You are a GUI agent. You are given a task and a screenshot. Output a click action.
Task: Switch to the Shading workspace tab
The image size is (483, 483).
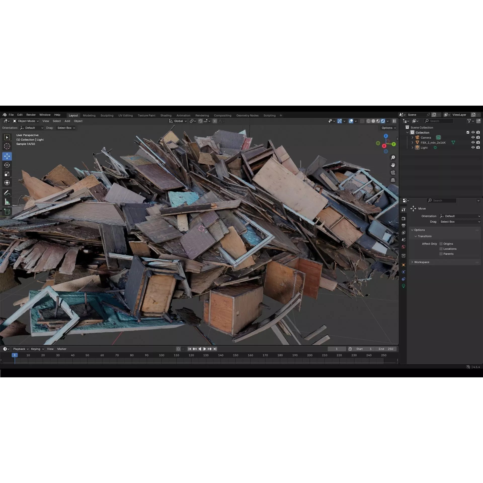click(x=166, y=115)
